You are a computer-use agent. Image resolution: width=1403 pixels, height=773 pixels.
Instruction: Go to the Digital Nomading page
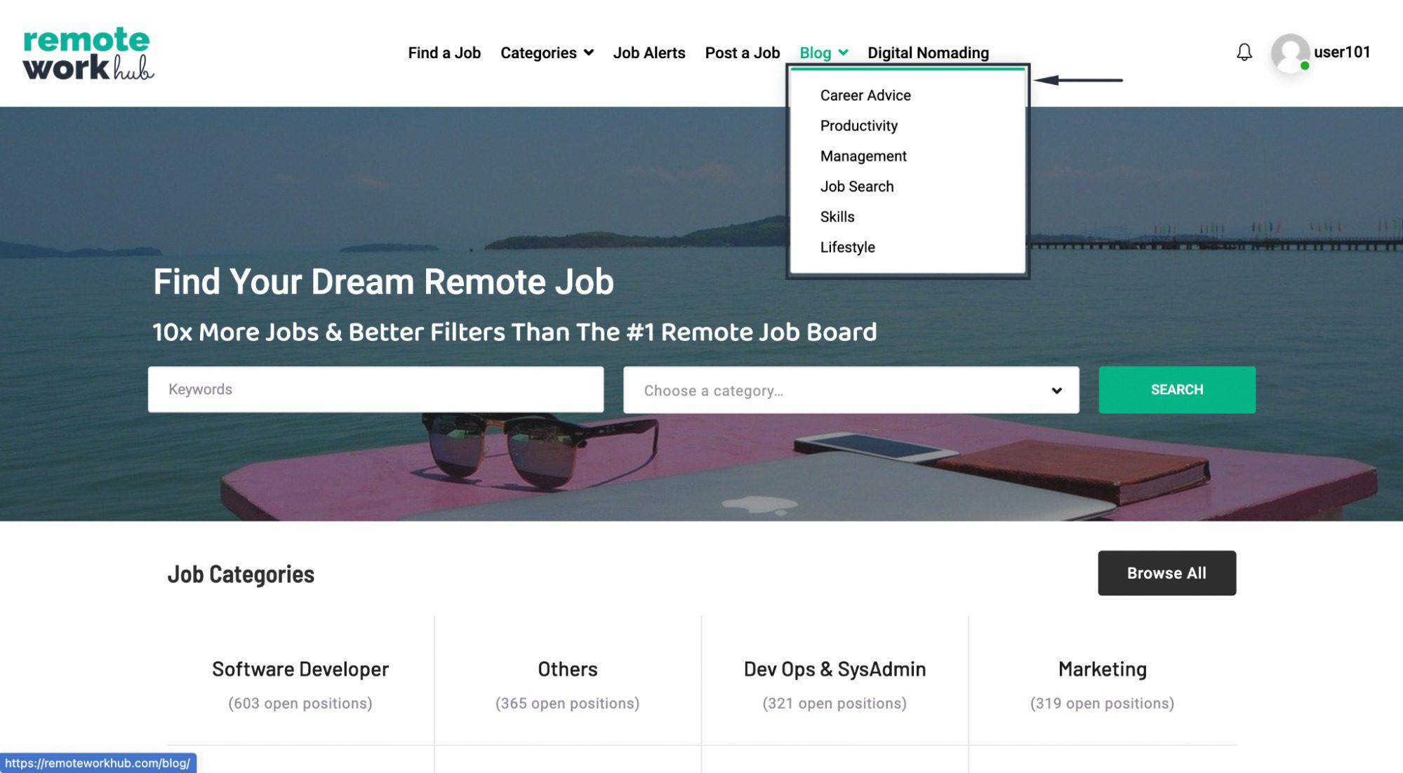pyautogui.click(x=928, y=53)
